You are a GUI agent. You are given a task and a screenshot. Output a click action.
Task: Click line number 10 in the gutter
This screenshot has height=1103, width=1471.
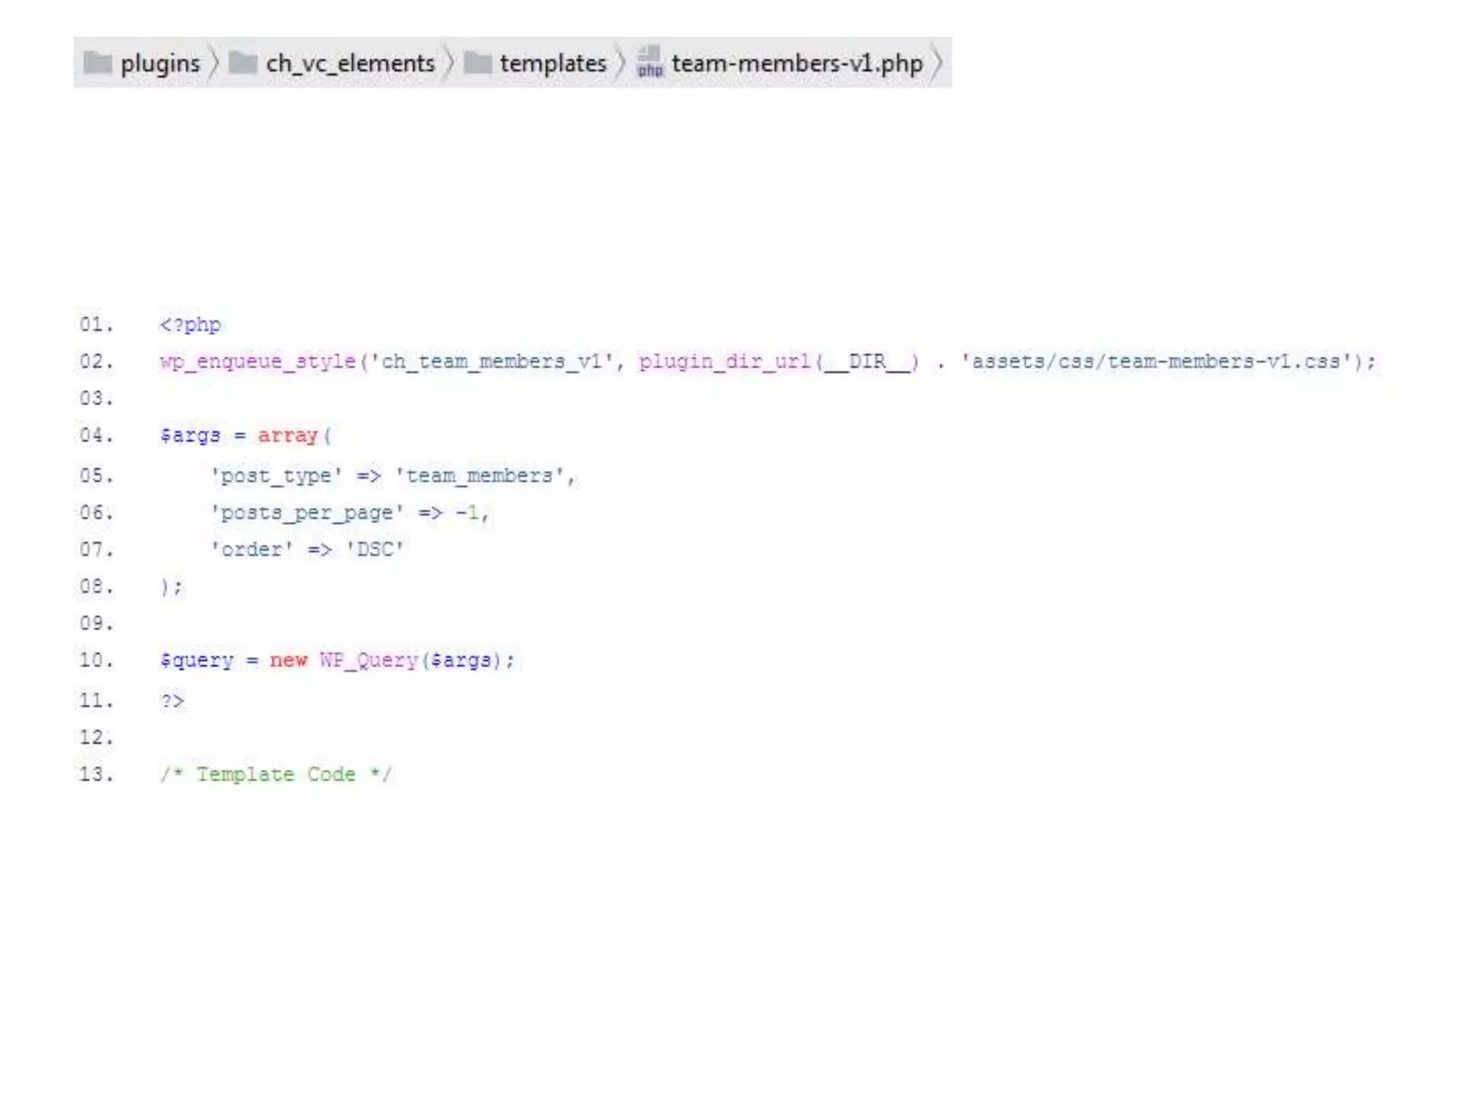(96, 660)
